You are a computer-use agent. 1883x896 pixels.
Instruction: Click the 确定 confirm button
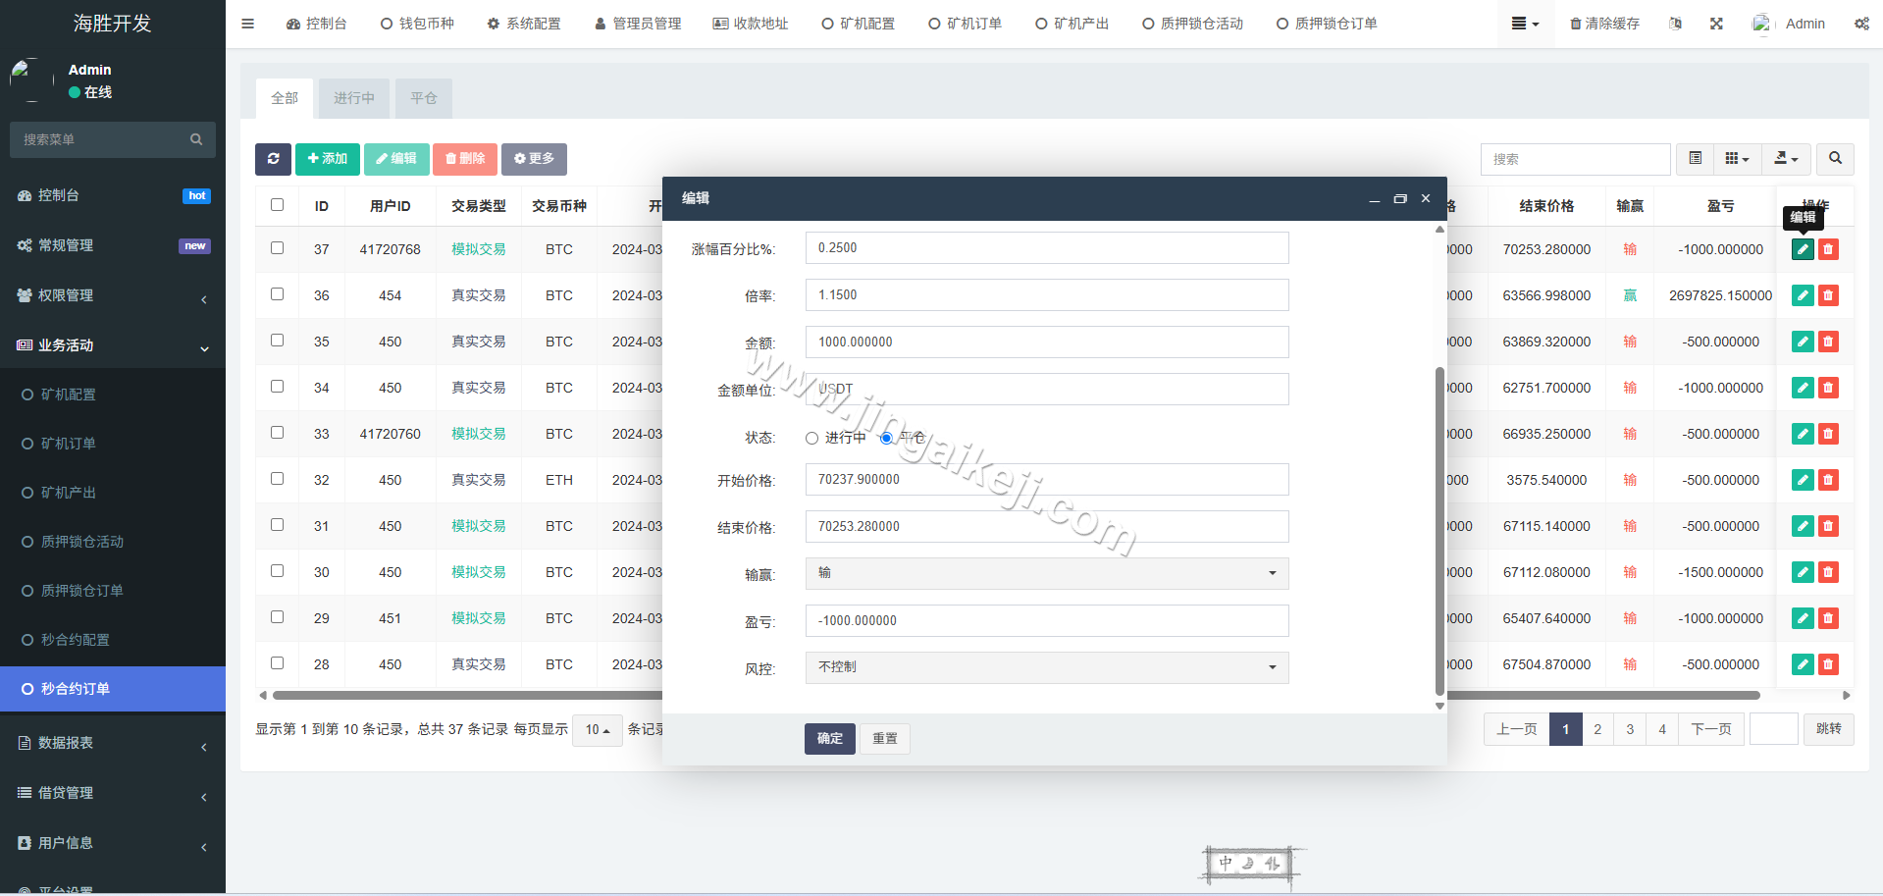(829, 738)
